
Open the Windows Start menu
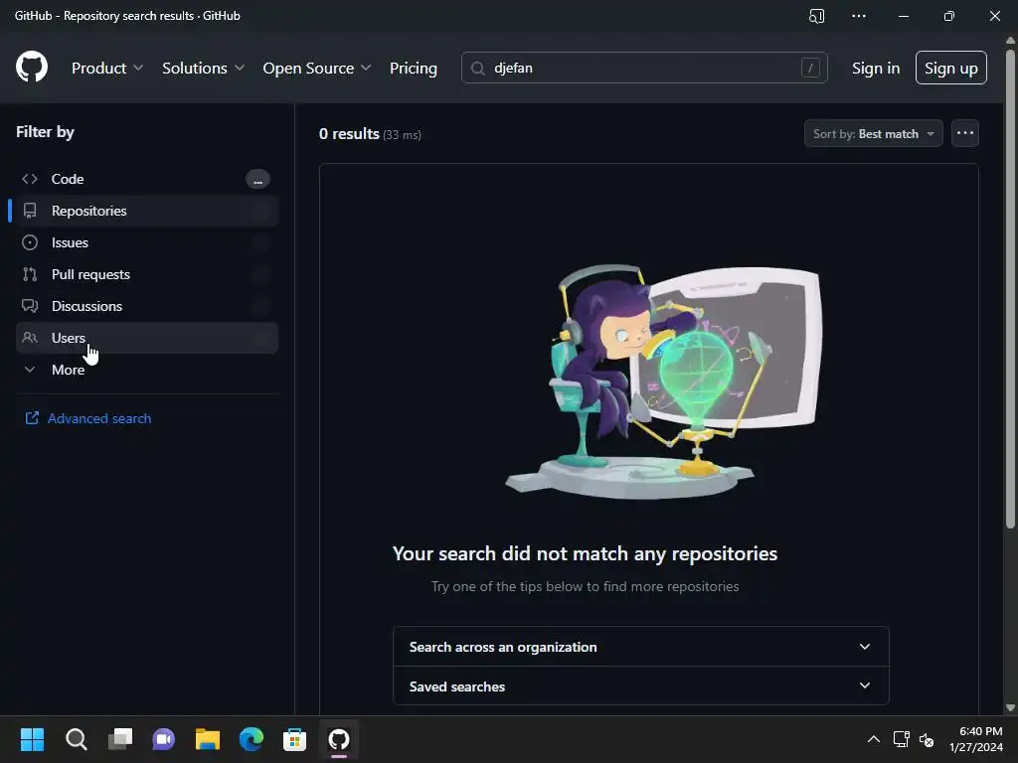(x=32, y=739)
